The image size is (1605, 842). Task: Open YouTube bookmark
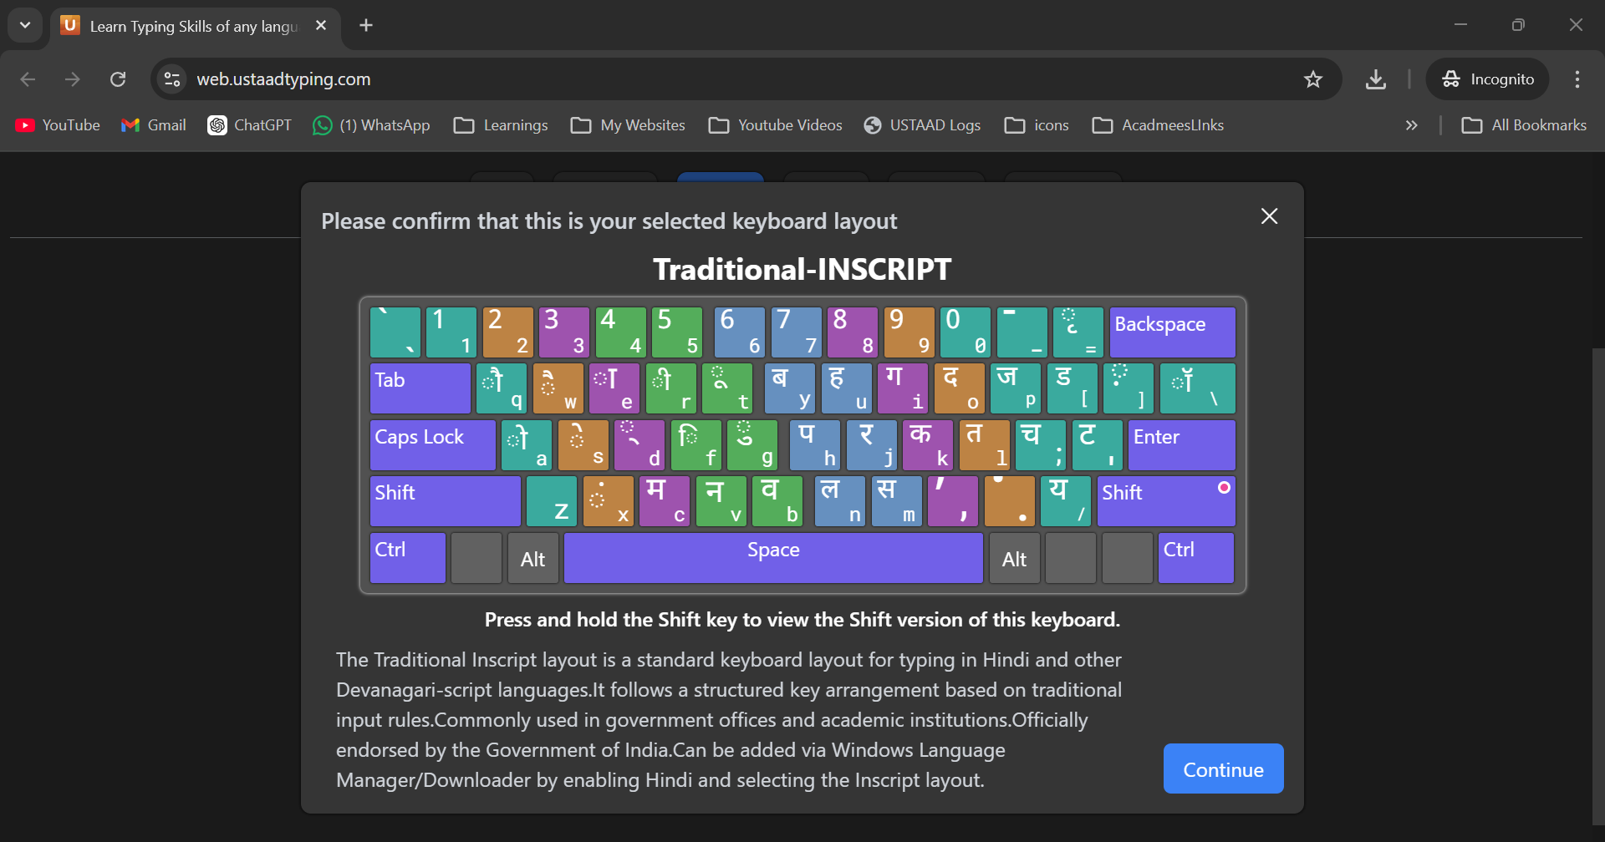click(x=58, y=125)
